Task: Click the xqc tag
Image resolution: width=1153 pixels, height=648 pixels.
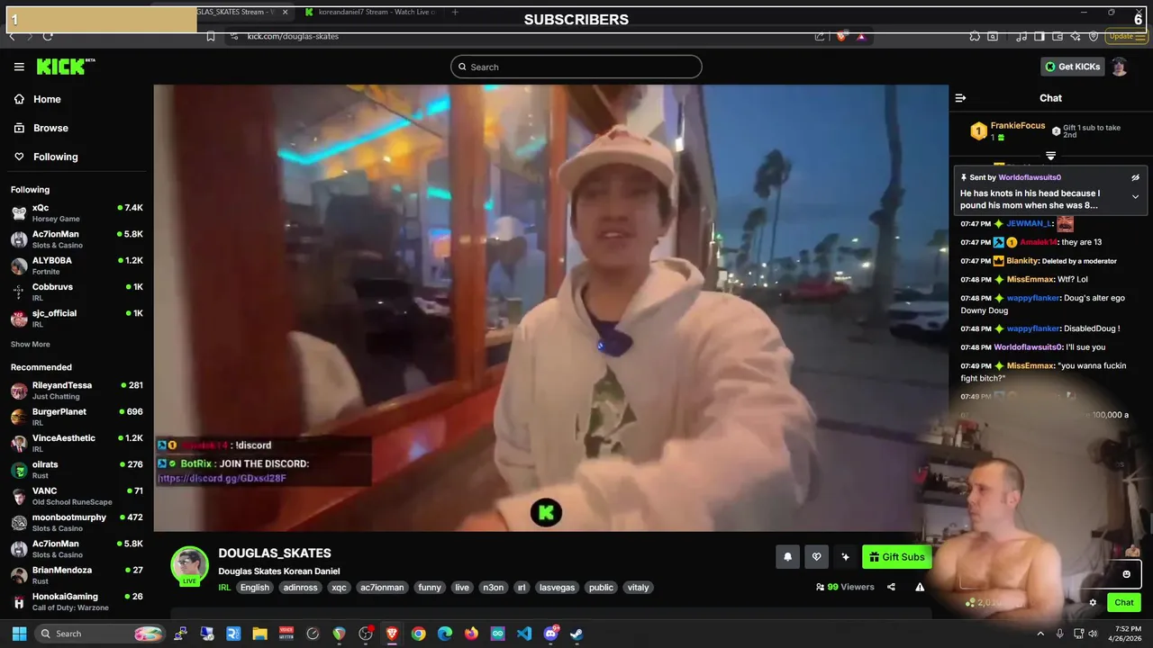Action: click(339, 588)
